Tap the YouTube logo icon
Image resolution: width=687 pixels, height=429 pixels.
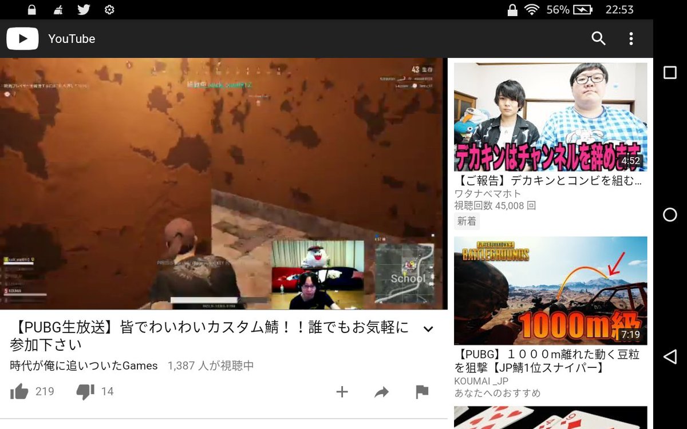coord(22,39)
